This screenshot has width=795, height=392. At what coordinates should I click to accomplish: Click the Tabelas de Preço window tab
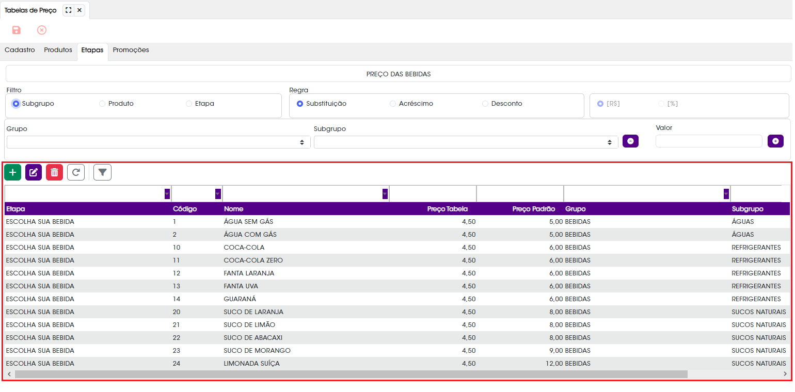30,10
